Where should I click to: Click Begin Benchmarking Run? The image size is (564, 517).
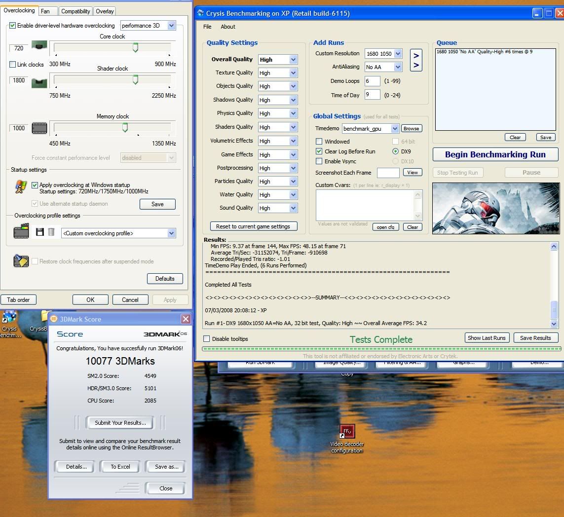(x=495, y=154)
